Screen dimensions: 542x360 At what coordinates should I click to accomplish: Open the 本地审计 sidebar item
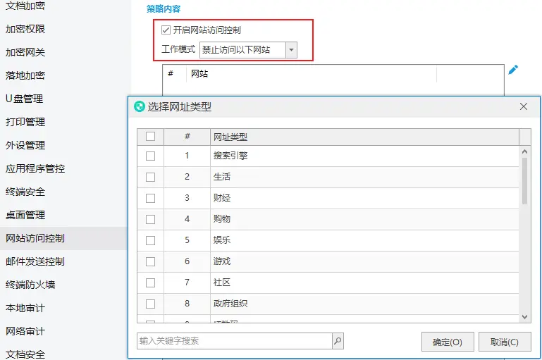click(x=25, y=308)
